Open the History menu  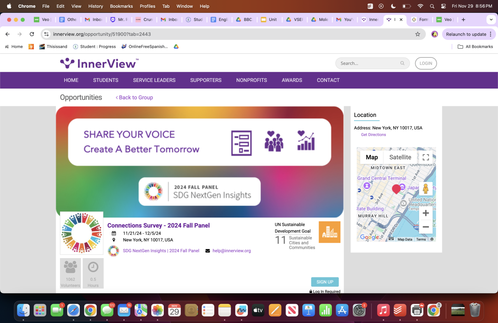[96, 6]
